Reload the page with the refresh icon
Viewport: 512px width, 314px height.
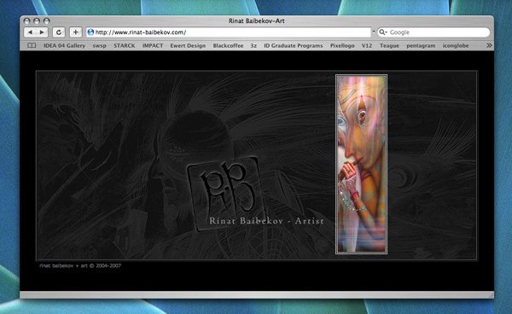click(59, 32)
